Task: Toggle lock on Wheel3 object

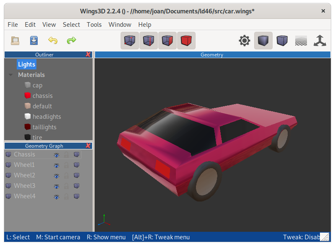Action: pyautogui.click(x=67, y=186)
